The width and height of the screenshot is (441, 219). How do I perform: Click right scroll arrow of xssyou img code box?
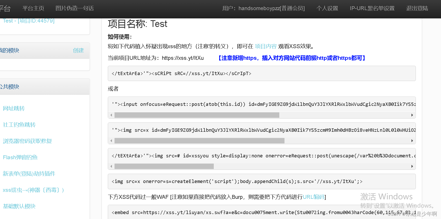pyautogui.click(x=412, y=166)
